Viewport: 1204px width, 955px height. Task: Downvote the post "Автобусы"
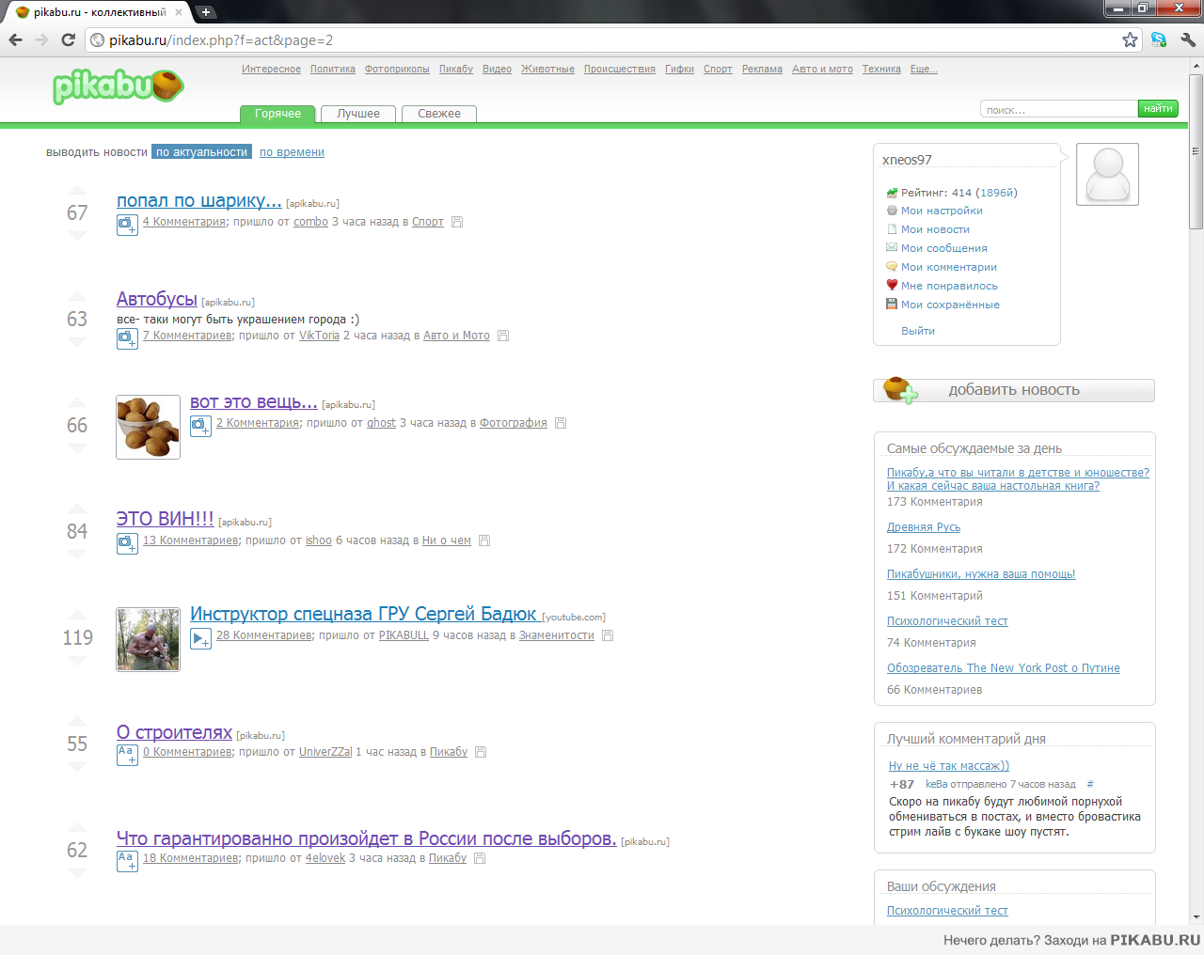77,342
